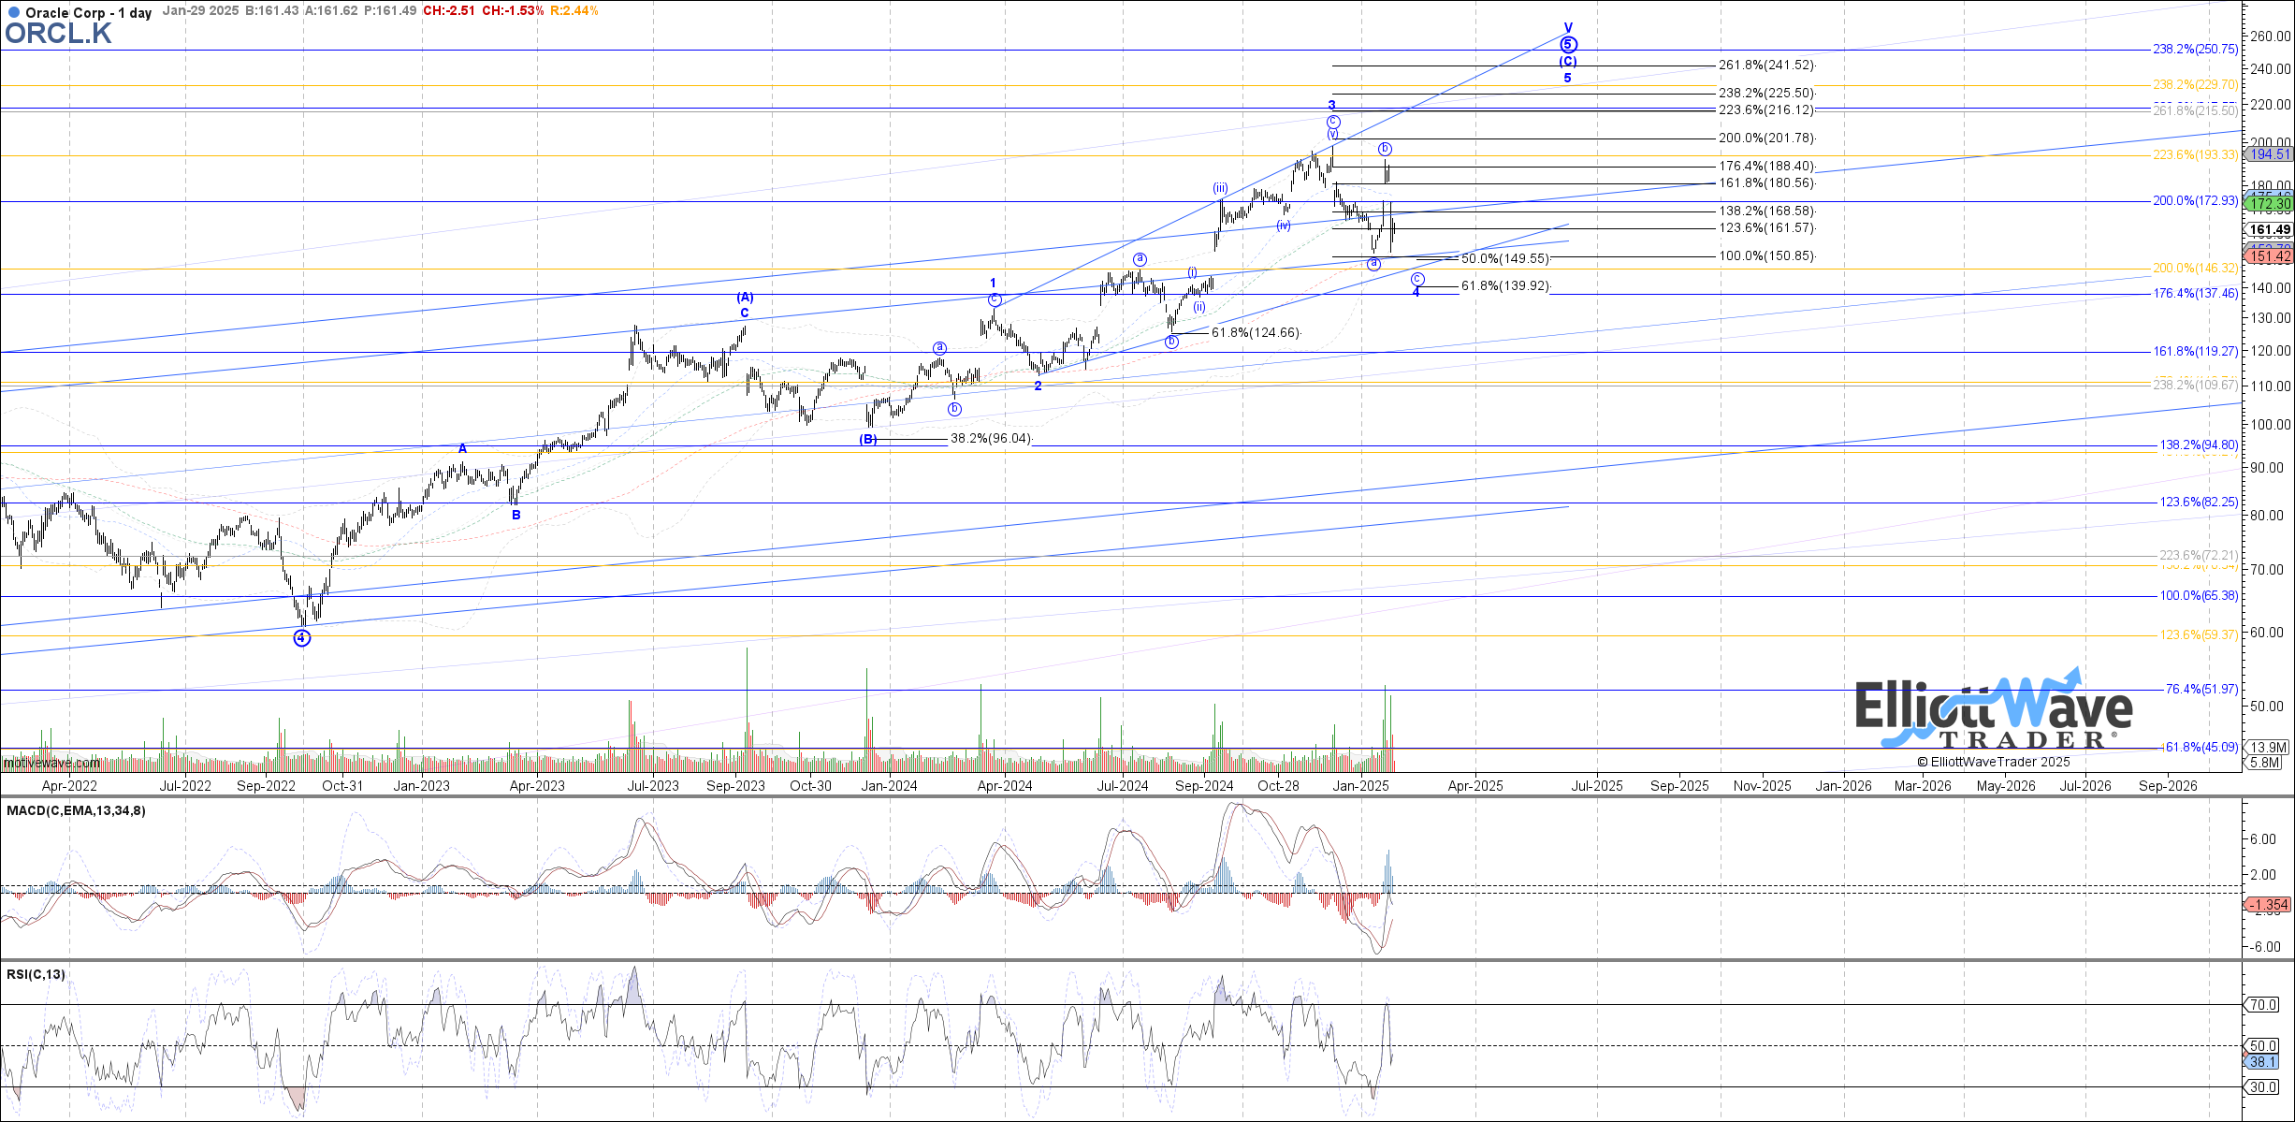Click right-axis level 238.2%(250.75)
The width and height of the screenshot is (2295, 1122).
coord(2196,50)
